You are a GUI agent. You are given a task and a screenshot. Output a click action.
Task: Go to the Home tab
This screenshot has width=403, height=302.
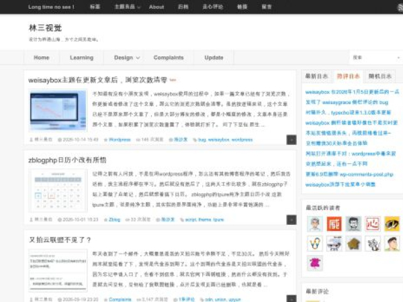coord(42,58)
